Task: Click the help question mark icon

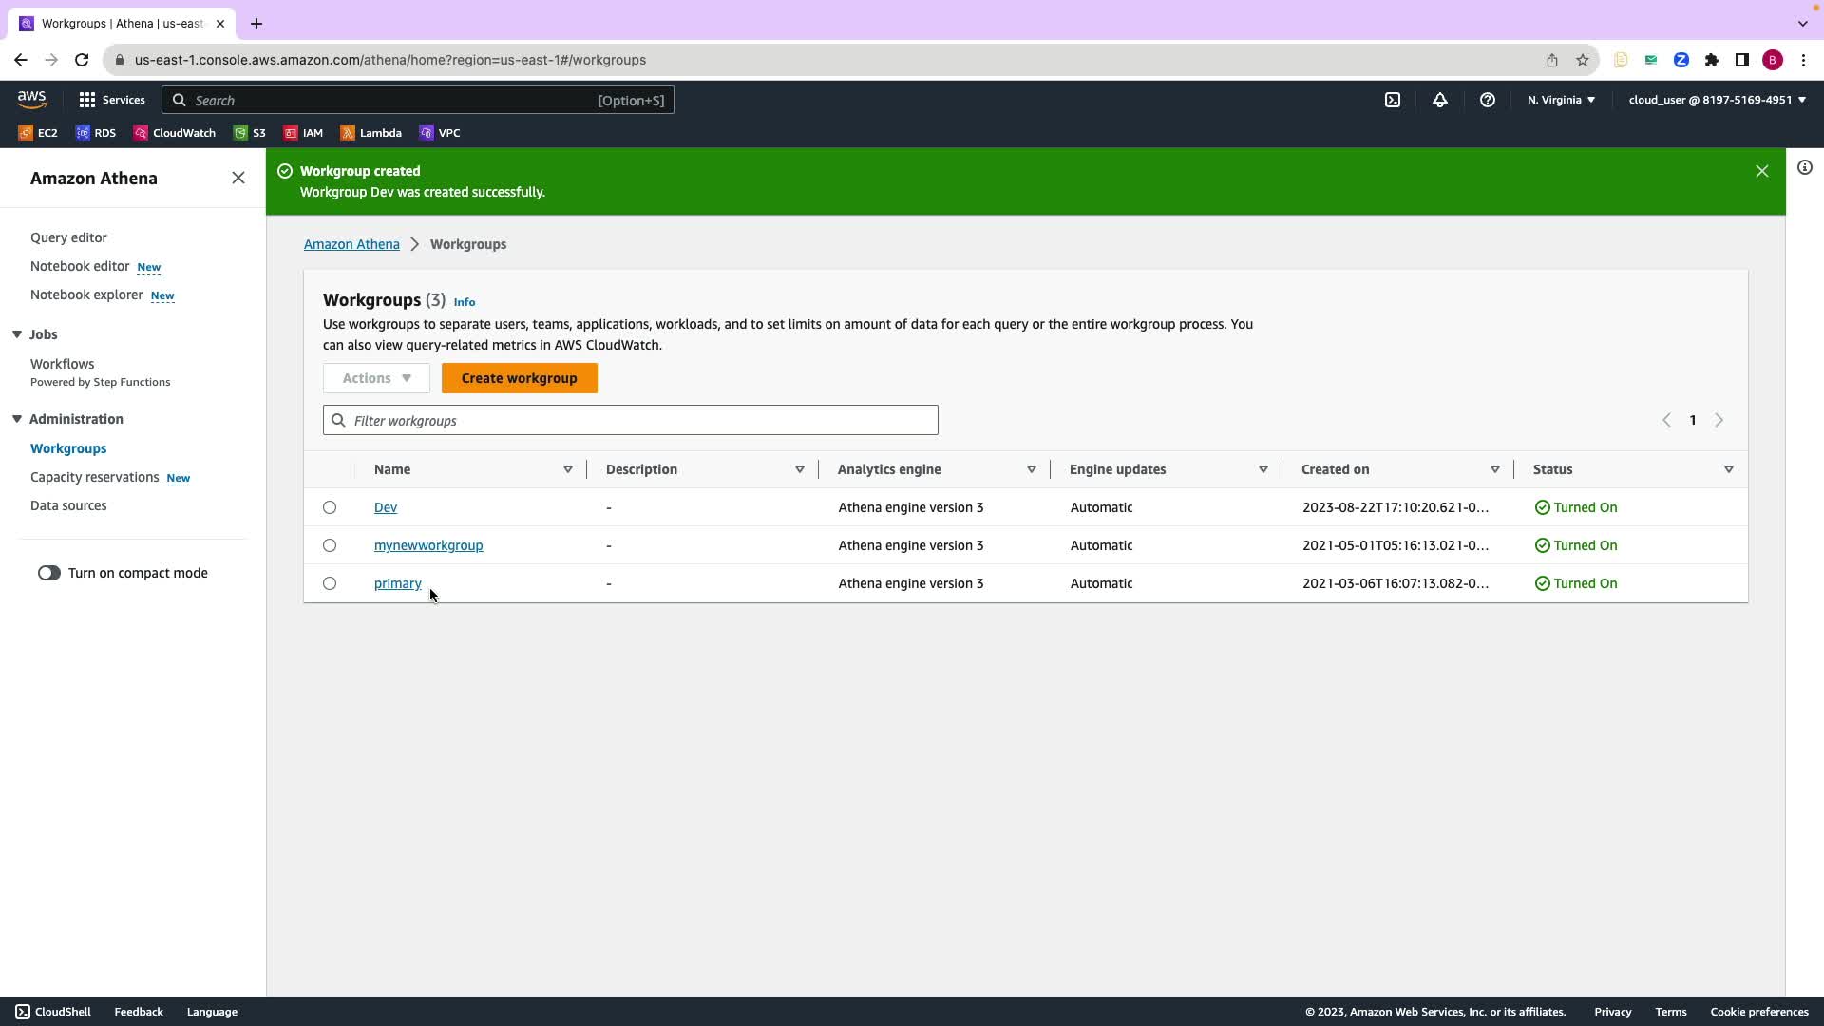Action: click(x=1487, y=100)
